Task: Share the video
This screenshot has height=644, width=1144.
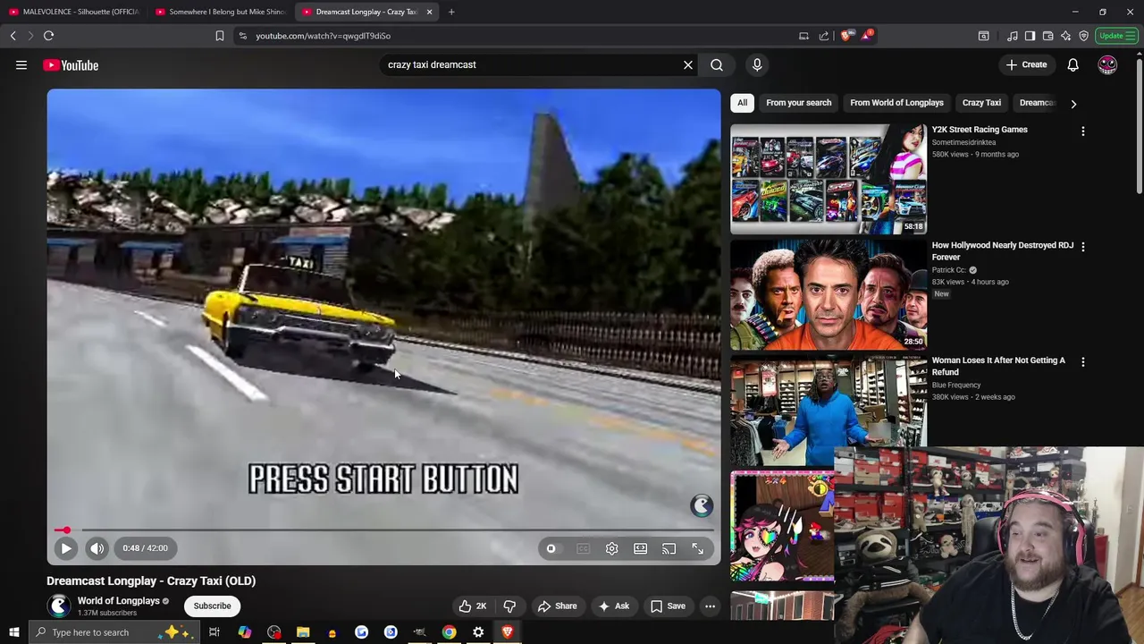Action: tap(557, 606)
